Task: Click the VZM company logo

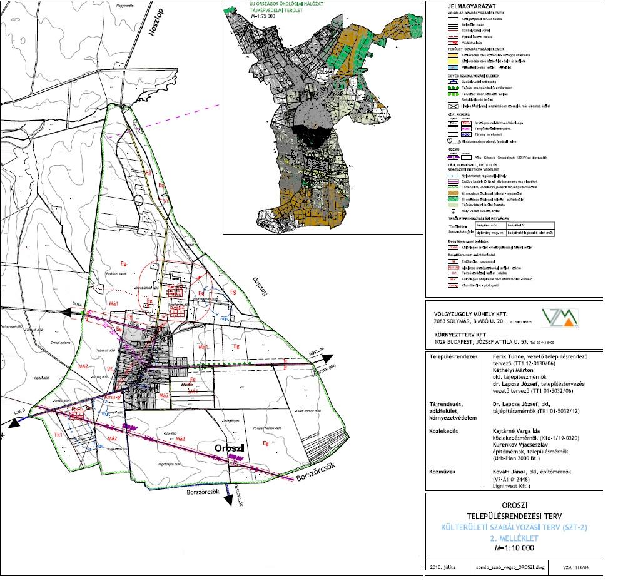Action: [x=560, y=318]
